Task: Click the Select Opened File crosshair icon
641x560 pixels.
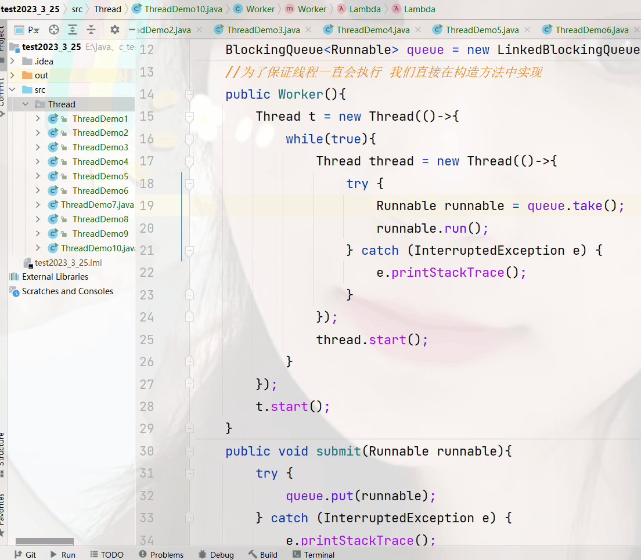Action: point(53,30)
